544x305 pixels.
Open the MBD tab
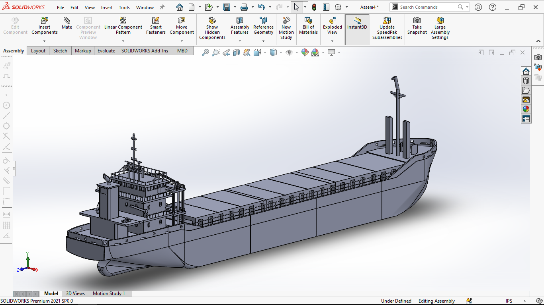[182, 51]
